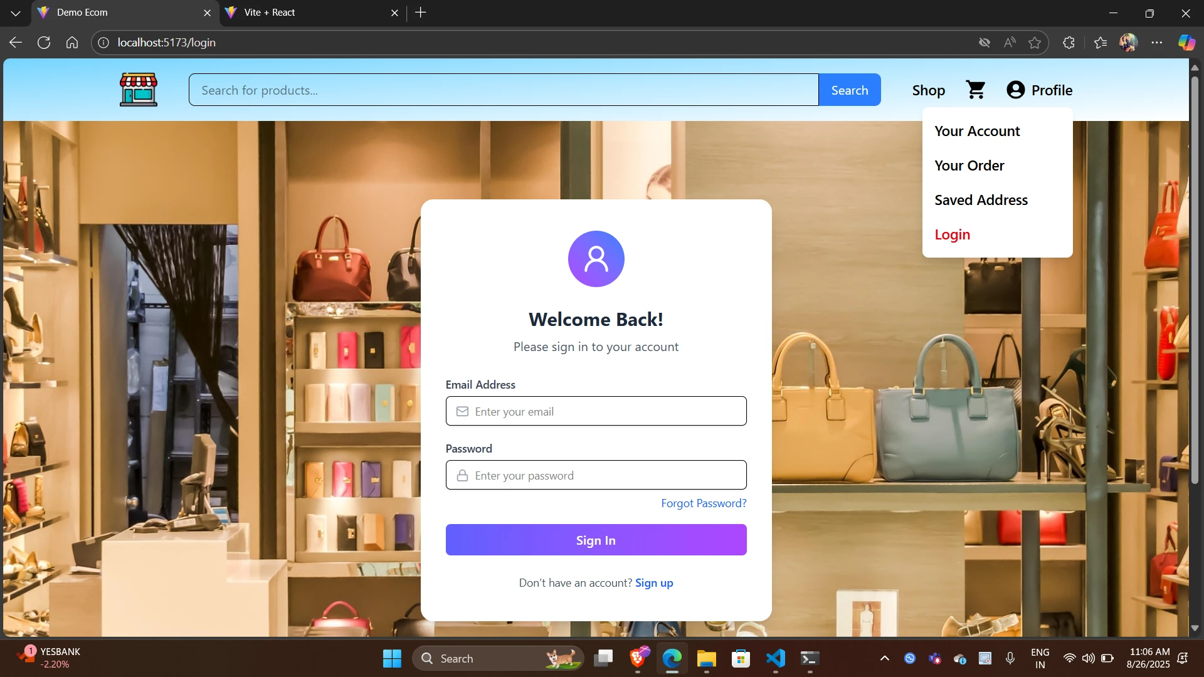Click the store logo icon
Screen dimensions: 1204x677
[139, 90]
